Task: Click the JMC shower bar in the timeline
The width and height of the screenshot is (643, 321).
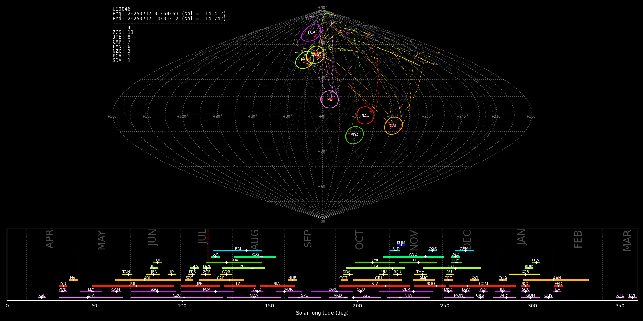Action: (133, 286)
